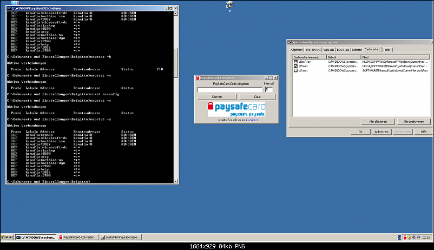This screenshot has height=250, width=434.
Task: Sort by Befehl column header
Action: coord(344,57)
